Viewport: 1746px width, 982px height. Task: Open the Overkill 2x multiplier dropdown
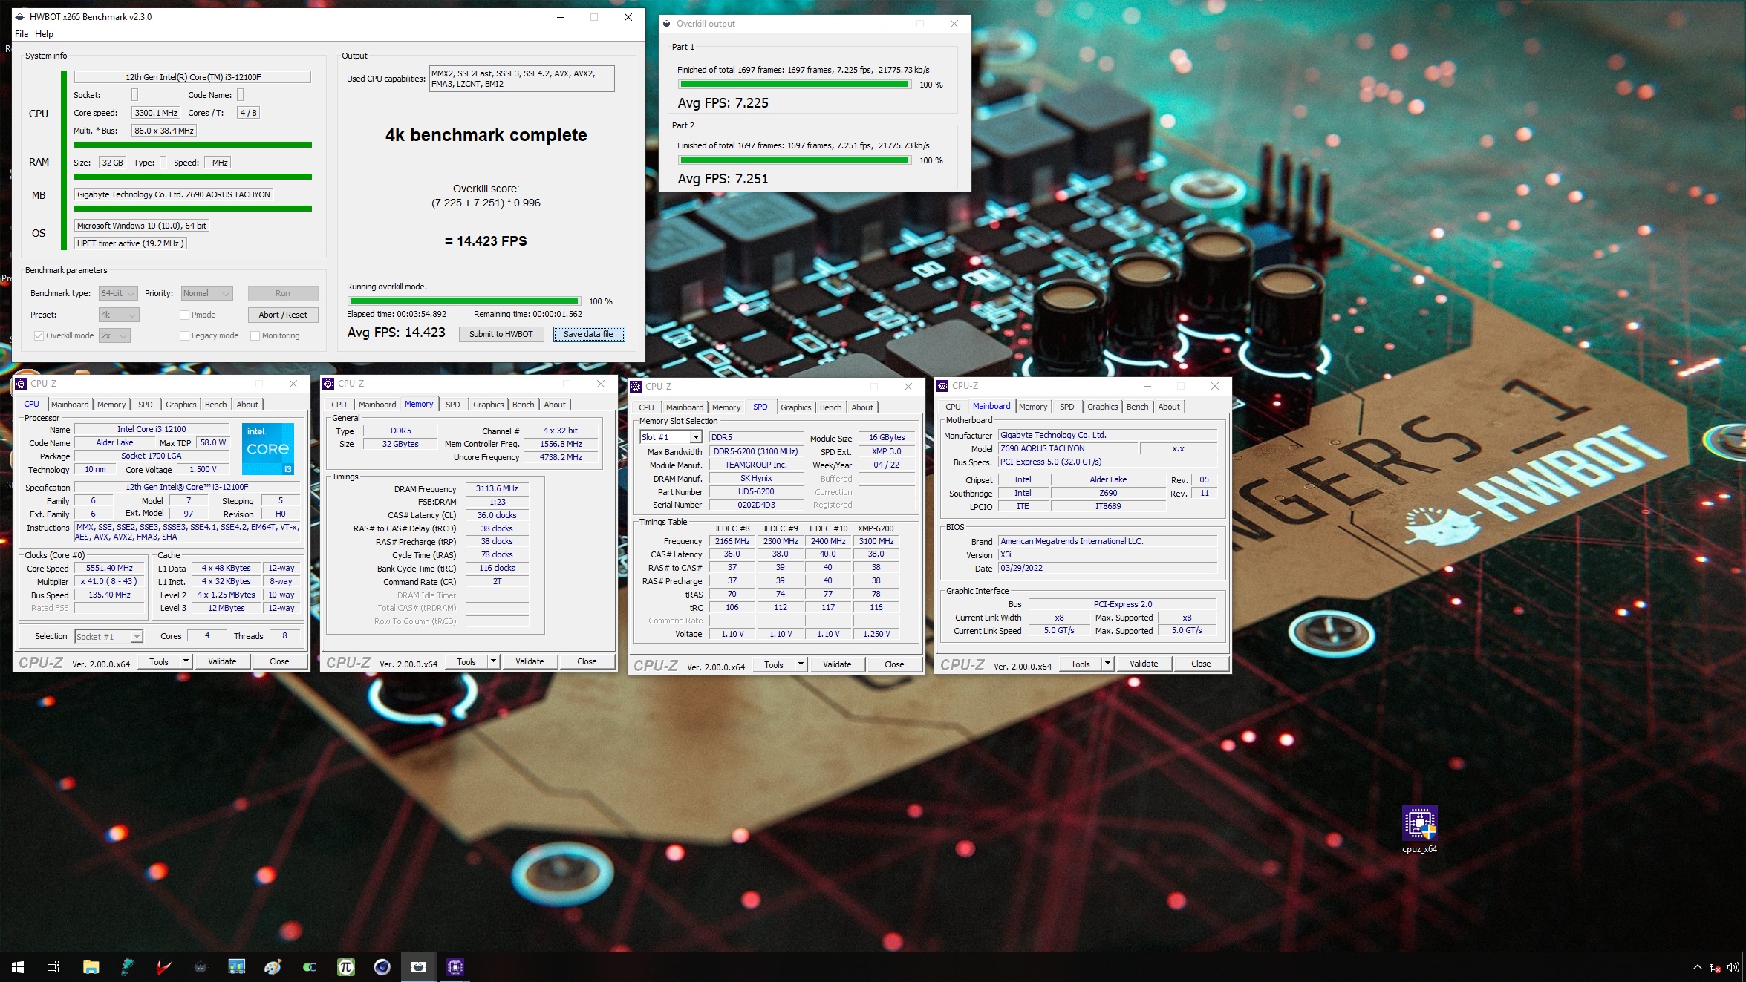coord(114,335)
